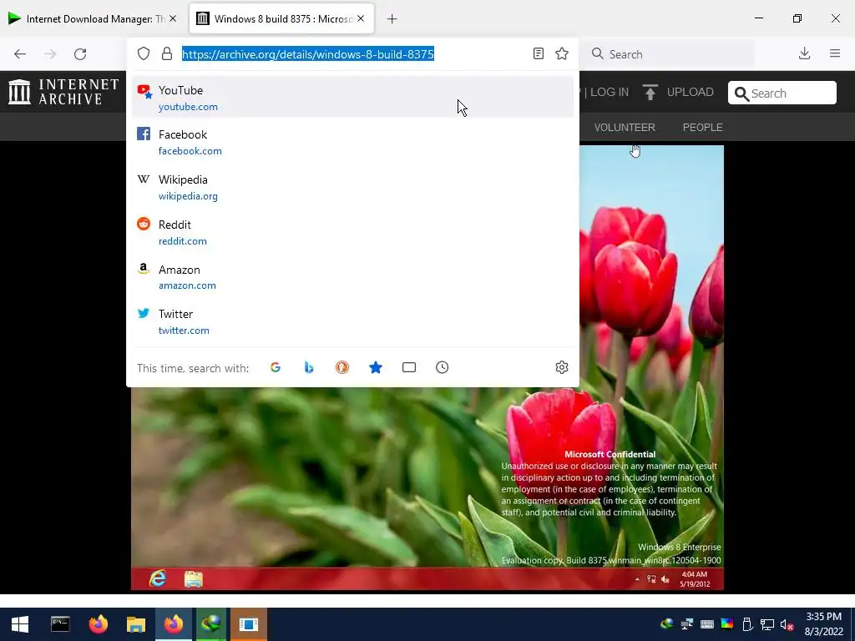
Task: Open Command Prompt from the taskbar
Action: pyautogui.click(x=60, y=624)
